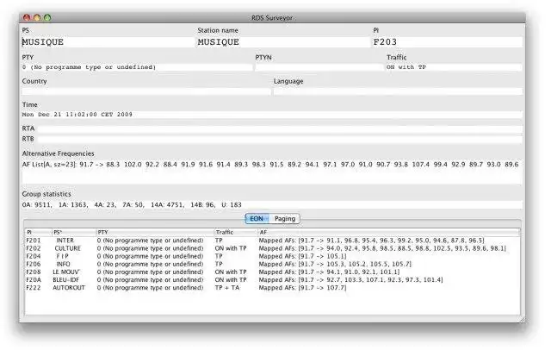
Task: Click the INFO station name cell
Action: tap(63, 264)
